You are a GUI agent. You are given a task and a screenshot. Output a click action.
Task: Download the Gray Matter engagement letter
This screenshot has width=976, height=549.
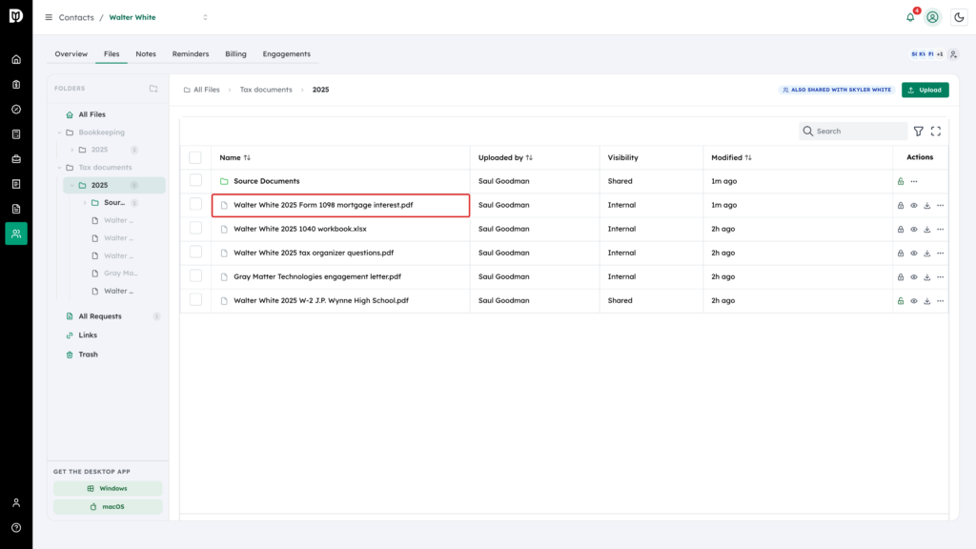click(x=926, y=277)
